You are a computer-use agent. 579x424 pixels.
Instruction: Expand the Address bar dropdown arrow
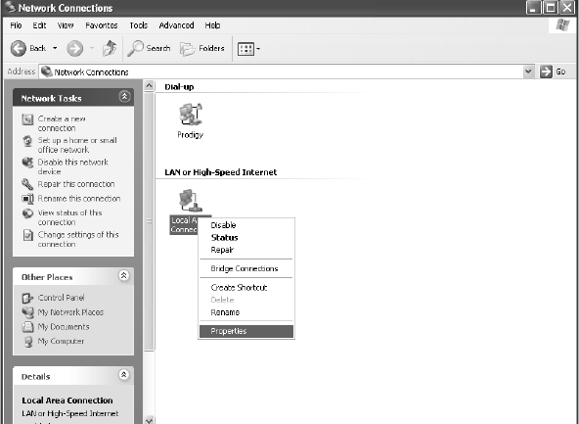(x=528, y=71)
